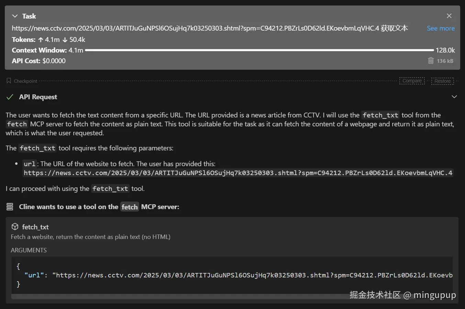465x309 pixels.
Task: Click the MCP server icon beside Cline wants
Action: point(10,207)
